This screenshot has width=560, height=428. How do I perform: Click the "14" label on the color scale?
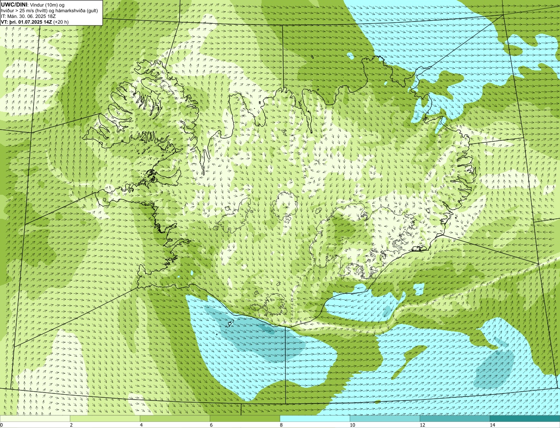(x=492, y=425)
